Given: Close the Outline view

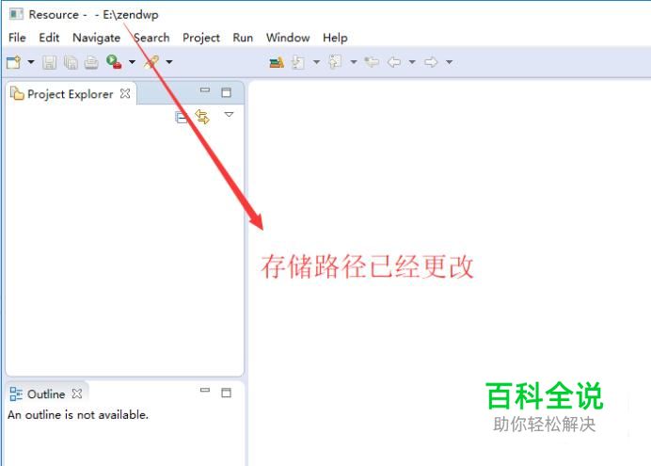Looking at the screenshot, I should pos(77,394).
